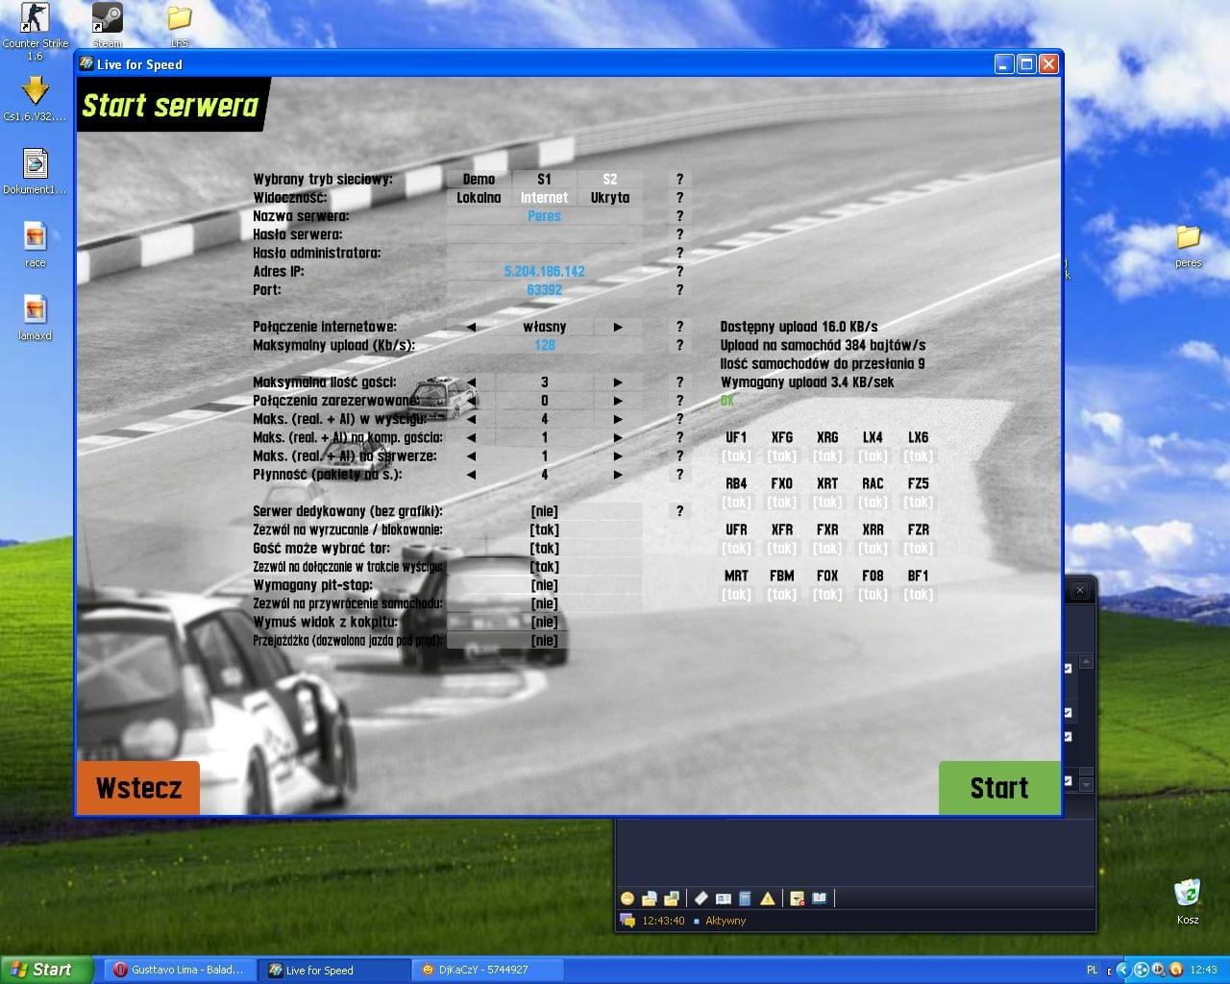The image size is (1230, 984).
Task: Toggle Przejażdżka [nie] setting
Action: pyautogui.click(x=544, y=640)
